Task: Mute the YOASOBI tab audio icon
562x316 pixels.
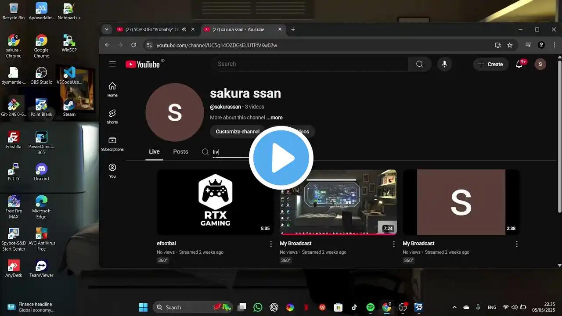Action: [x=184, y=29]
